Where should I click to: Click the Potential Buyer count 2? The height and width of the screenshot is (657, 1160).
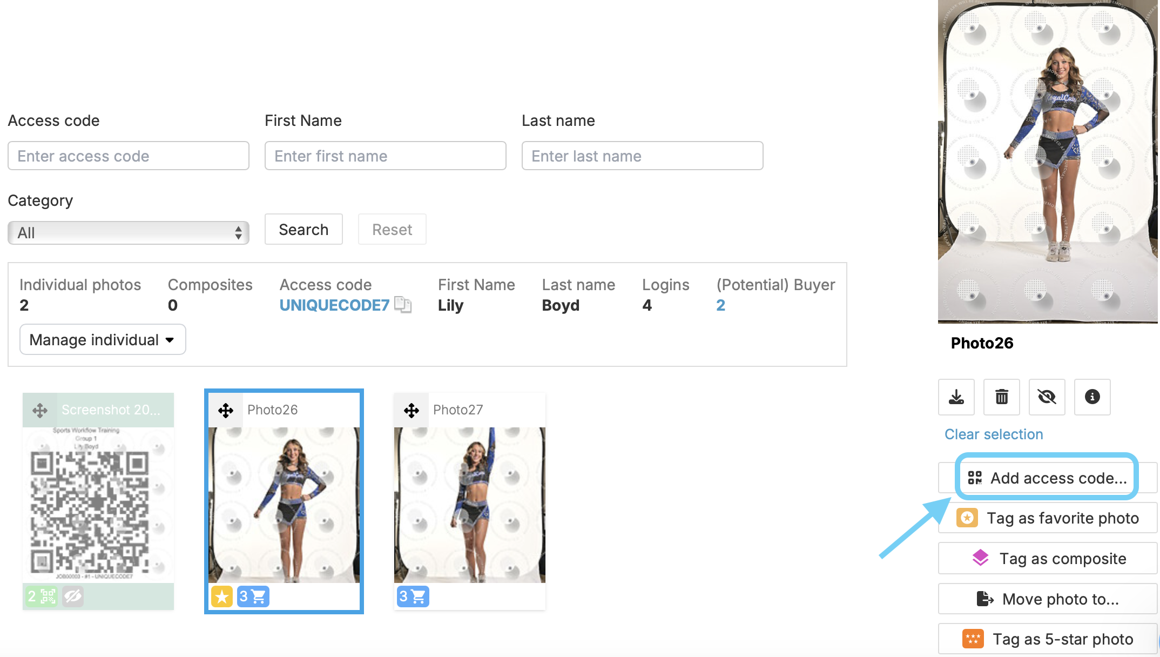pos(720,305)
